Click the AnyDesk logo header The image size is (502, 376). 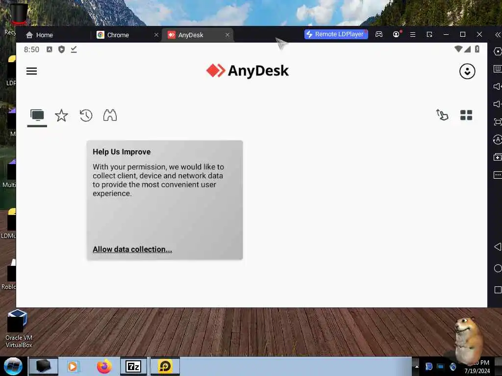pyautogui.click(x=247, y=70)
